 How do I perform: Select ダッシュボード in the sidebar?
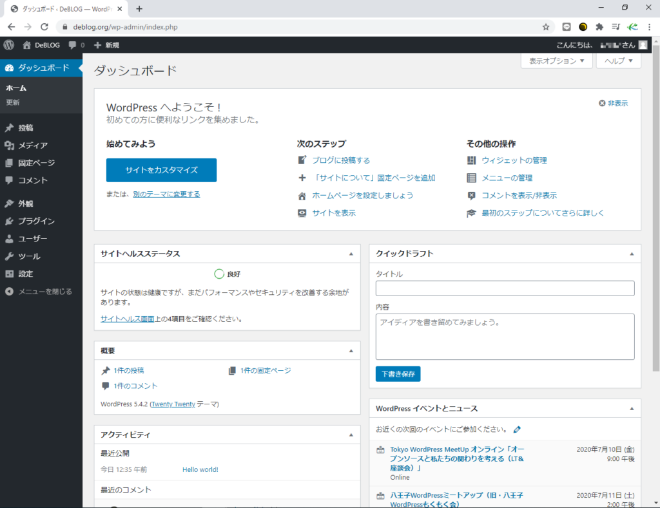click(41, 68)
